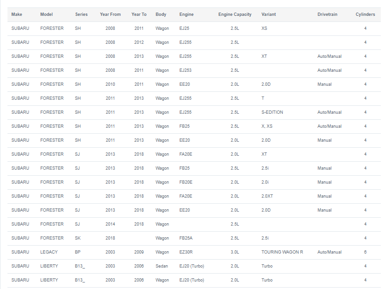Viewport: 385px width, 289px height.
Task: Select the Cylinders column header
Action: [x=365, y=14]
